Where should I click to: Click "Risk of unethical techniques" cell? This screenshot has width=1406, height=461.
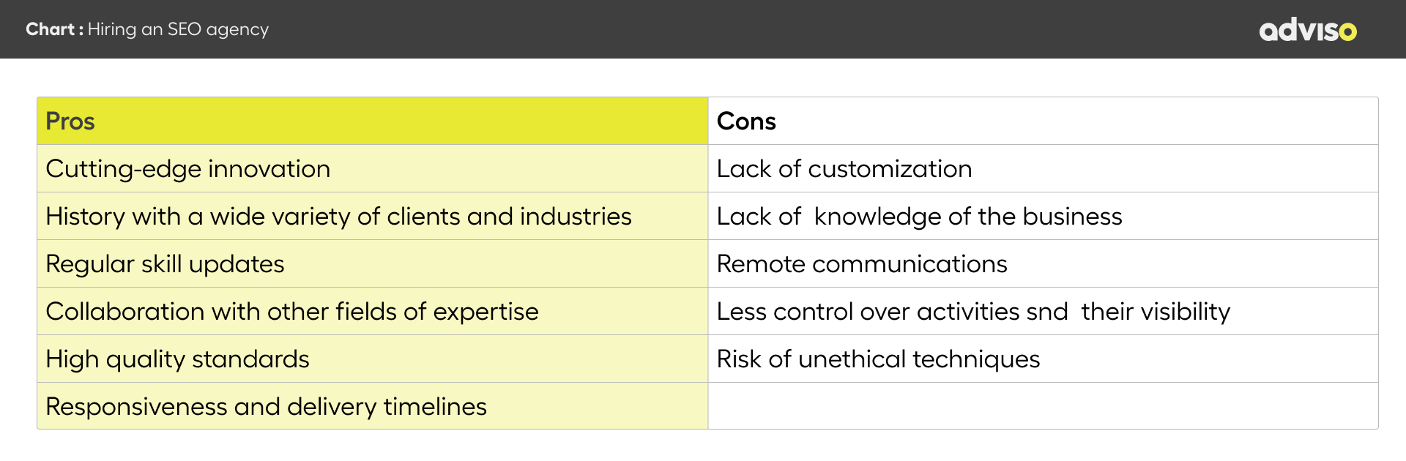[x=878, y=359]
